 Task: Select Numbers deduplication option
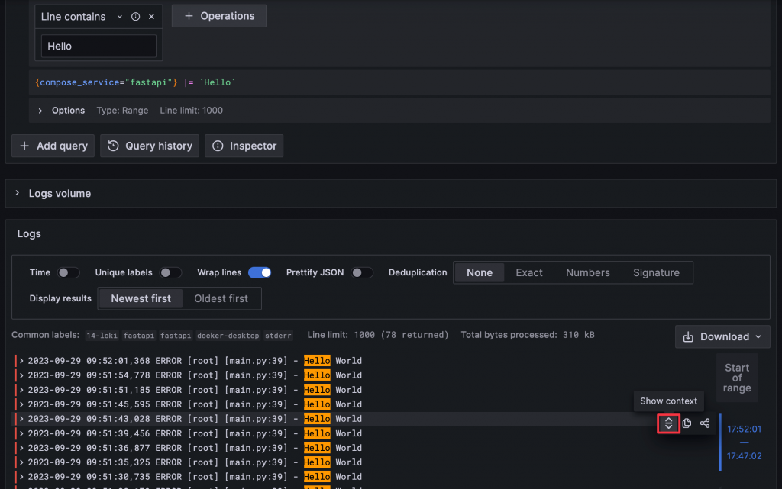pyautogui.click(x=587, y=273)
